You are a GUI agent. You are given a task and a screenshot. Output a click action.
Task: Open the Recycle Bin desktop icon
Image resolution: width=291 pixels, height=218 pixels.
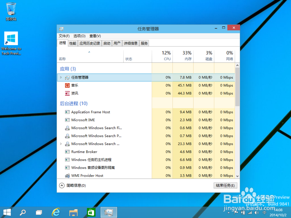pos(11,9)
